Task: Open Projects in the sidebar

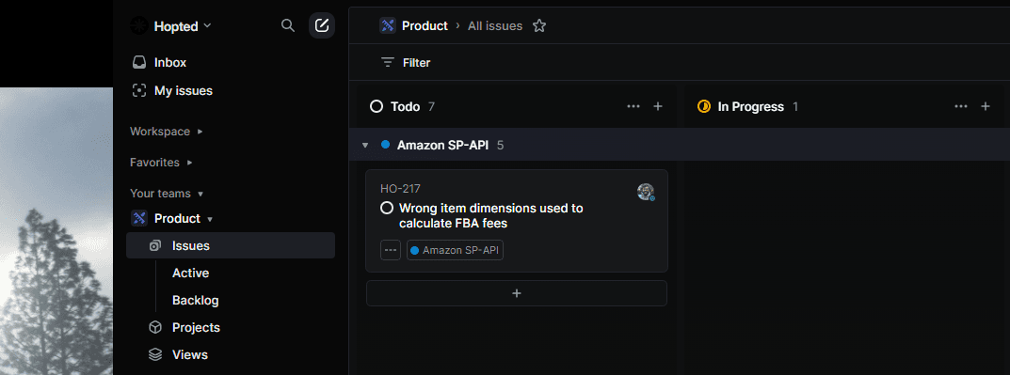Action: coord(196,327)
